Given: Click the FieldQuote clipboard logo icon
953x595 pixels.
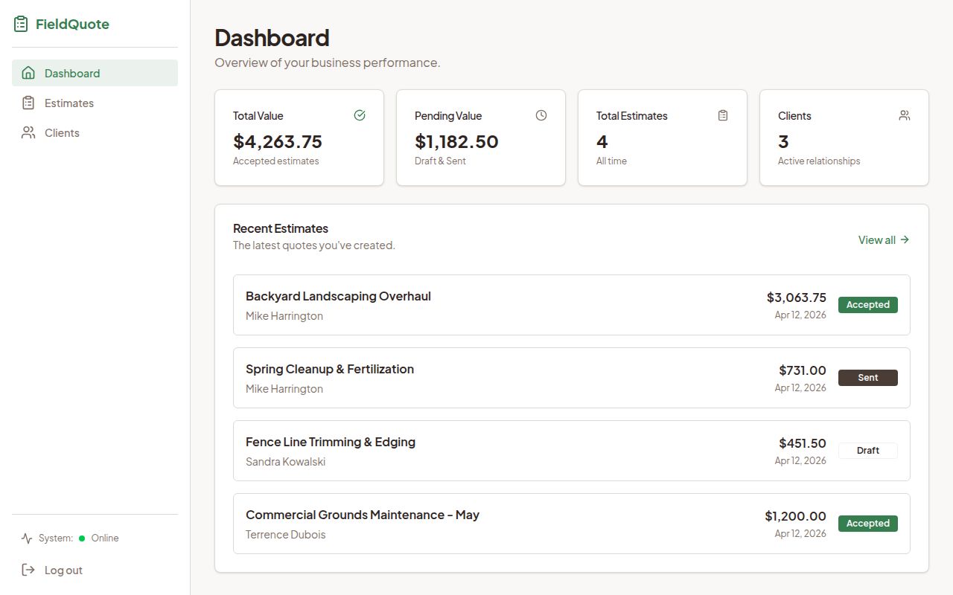Looking at the screenshot, I should coord(19,23).
